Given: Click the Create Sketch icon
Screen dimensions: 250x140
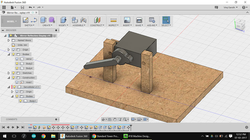Looking at the screenshot, I should click(x=26, y=20).
